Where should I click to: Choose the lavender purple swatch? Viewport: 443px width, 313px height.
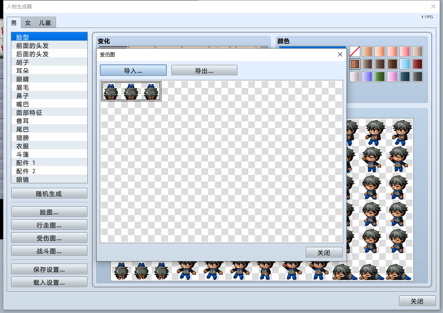pos(367,77)
